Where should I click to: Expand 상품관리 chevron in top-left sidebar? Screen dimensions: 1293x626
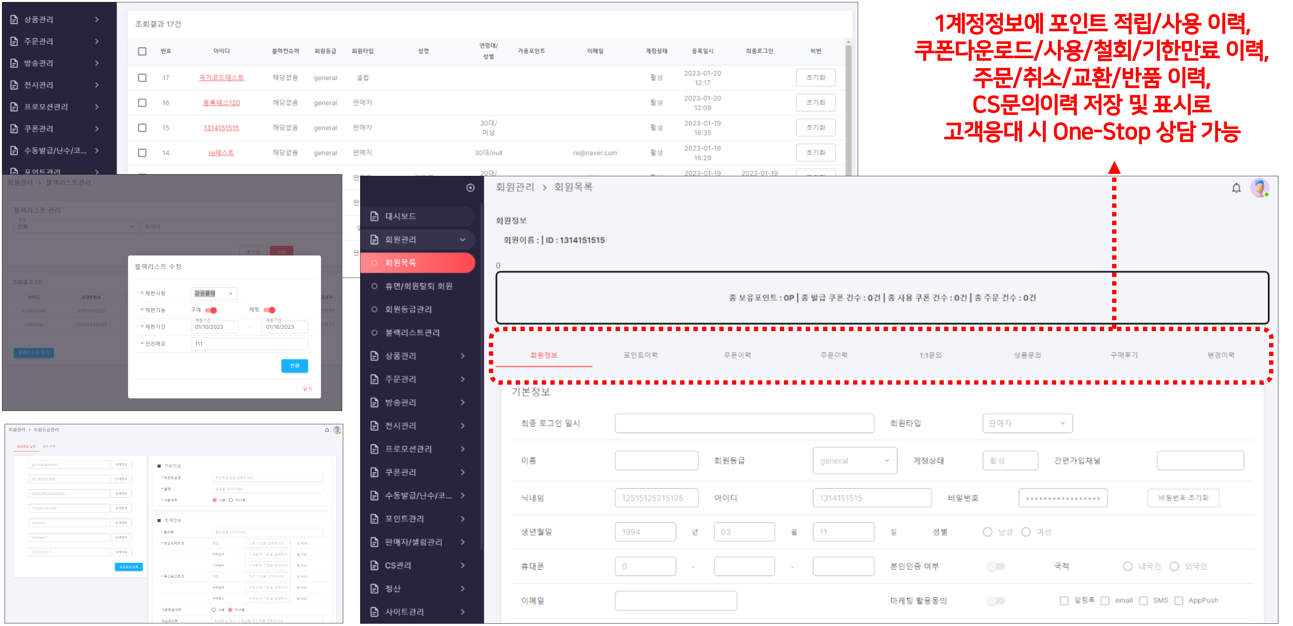tap(97, 20)
